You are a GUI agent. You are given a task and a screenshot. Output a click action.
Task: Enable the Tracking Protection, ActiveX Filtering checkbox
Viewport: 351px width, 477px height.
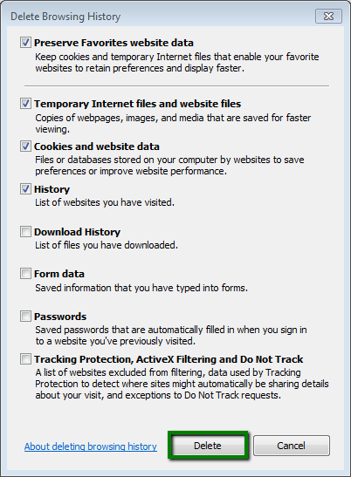[x=25, y=359]
